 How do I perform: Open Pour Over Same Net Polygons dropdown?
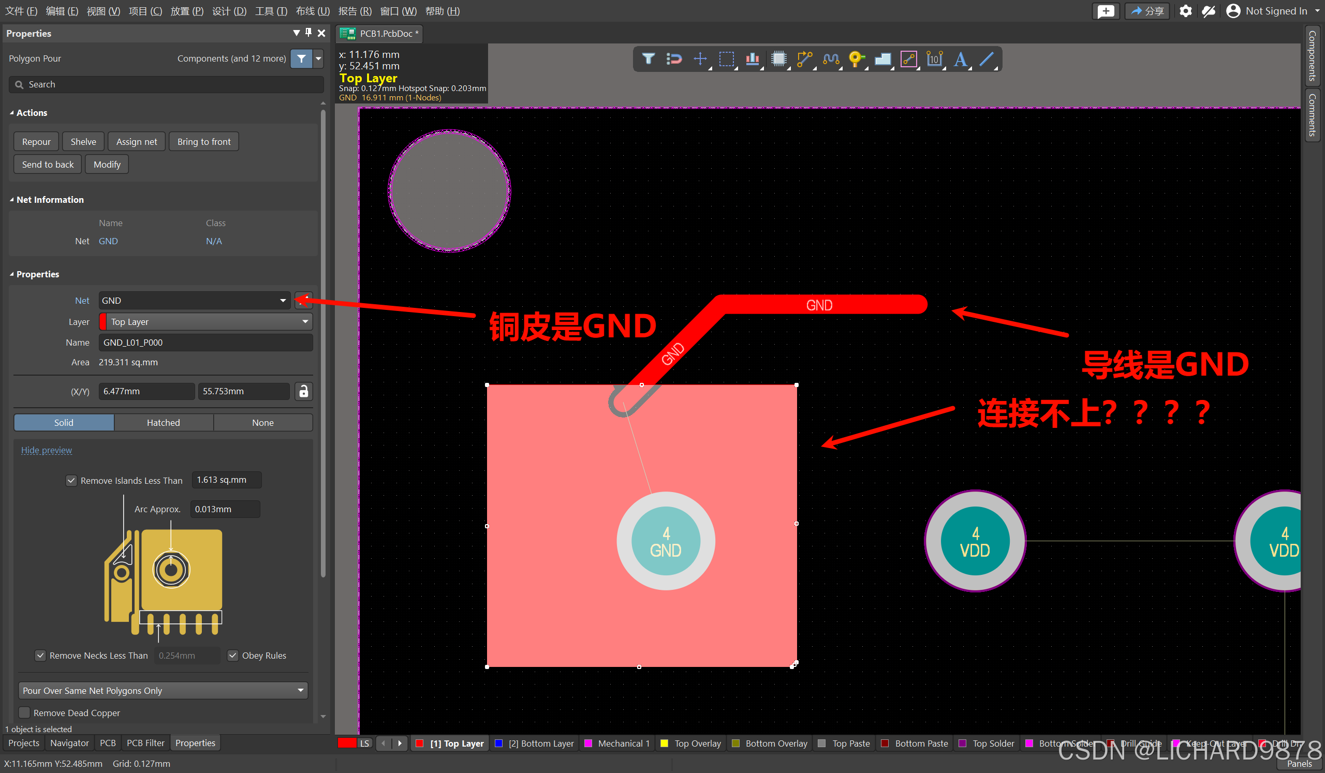pyautogui.click(x=300, y=691)
